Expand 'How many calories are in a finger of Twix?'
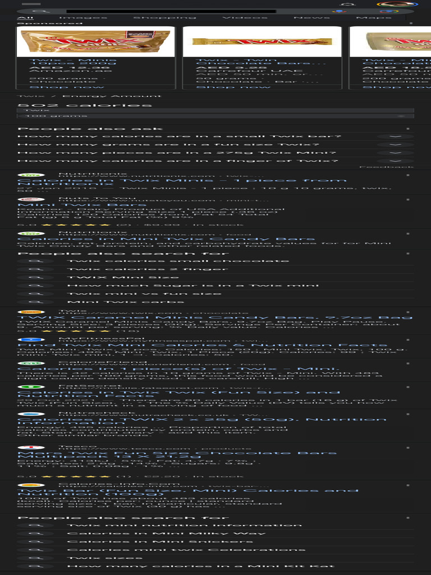The height and width of the screenshot is (575, 431). pos(215,161)
